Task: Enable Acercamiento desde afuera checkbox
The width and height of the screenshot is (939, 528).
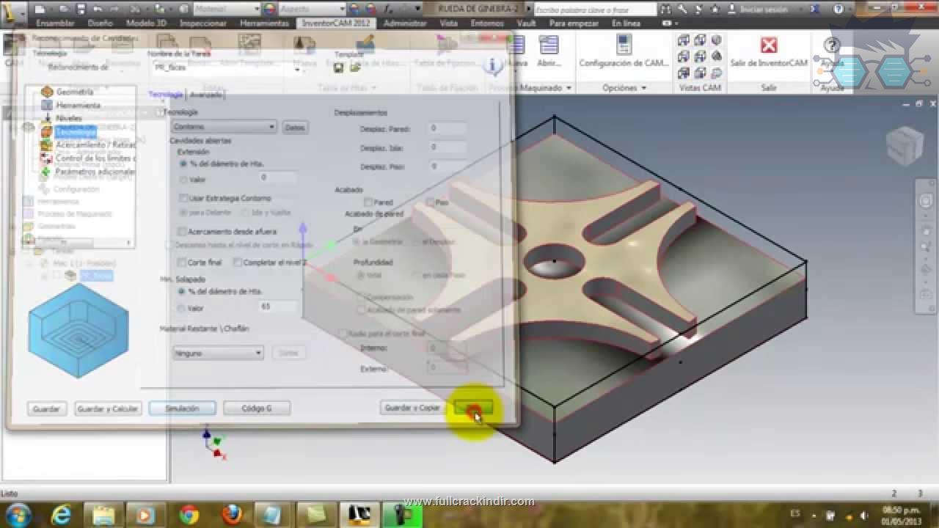Action: coord(183,232)
